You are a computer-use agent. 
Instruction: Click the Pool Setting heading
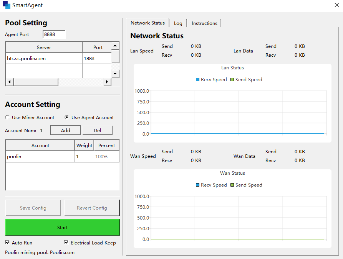click(26, 23)
